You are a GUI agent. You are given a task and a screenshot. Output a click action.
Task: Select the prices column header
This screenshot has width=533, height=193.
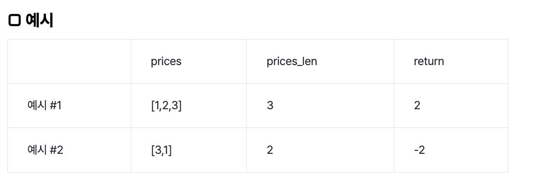tap(166, 61)
